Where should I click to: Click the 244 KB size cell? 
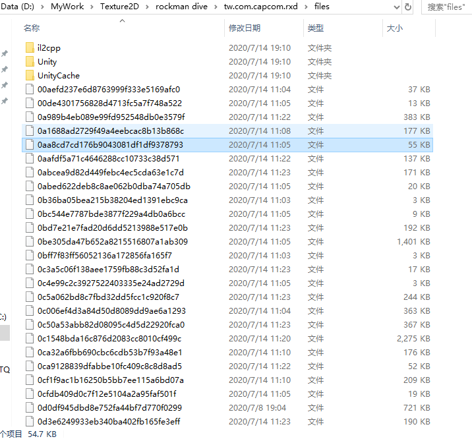[x=417, y=297]
